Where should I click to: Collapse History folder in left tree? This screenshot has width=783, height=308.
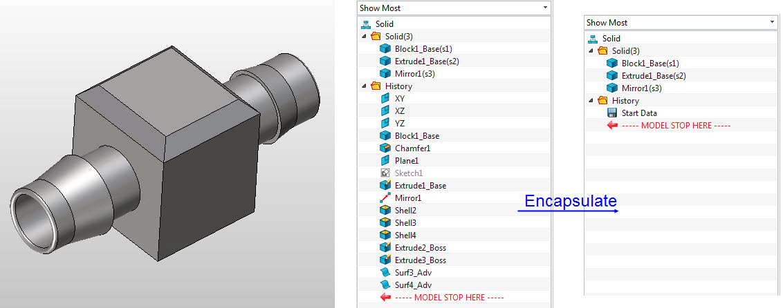[365, 86]
